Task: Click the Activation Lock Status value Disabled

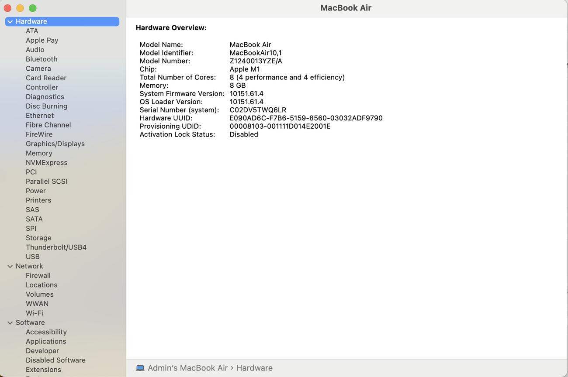Action: (x=244, y=134)
